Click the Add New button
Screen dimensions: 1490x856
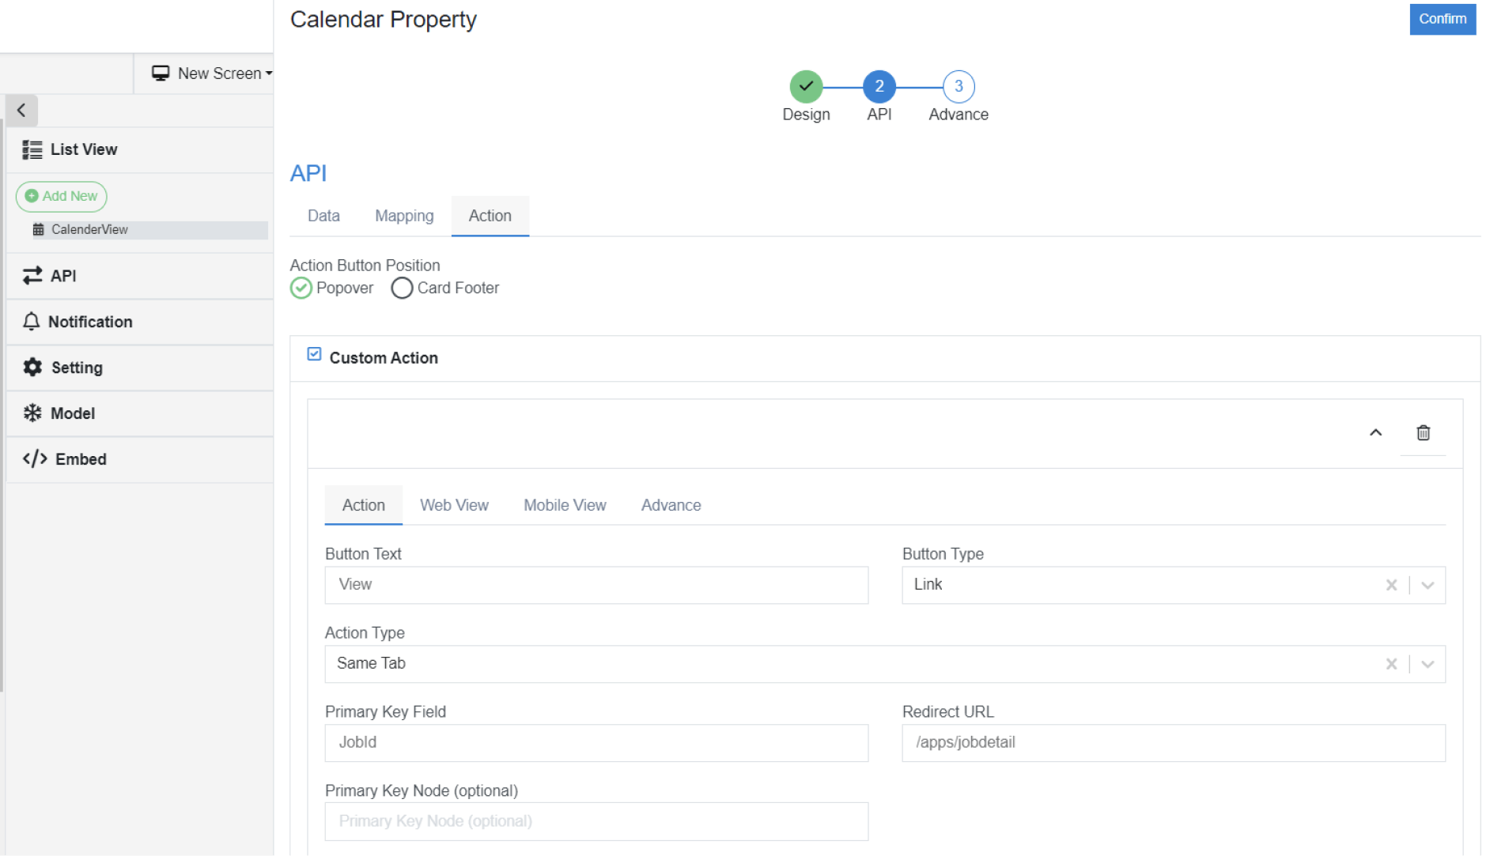click(x=62, y=196)
